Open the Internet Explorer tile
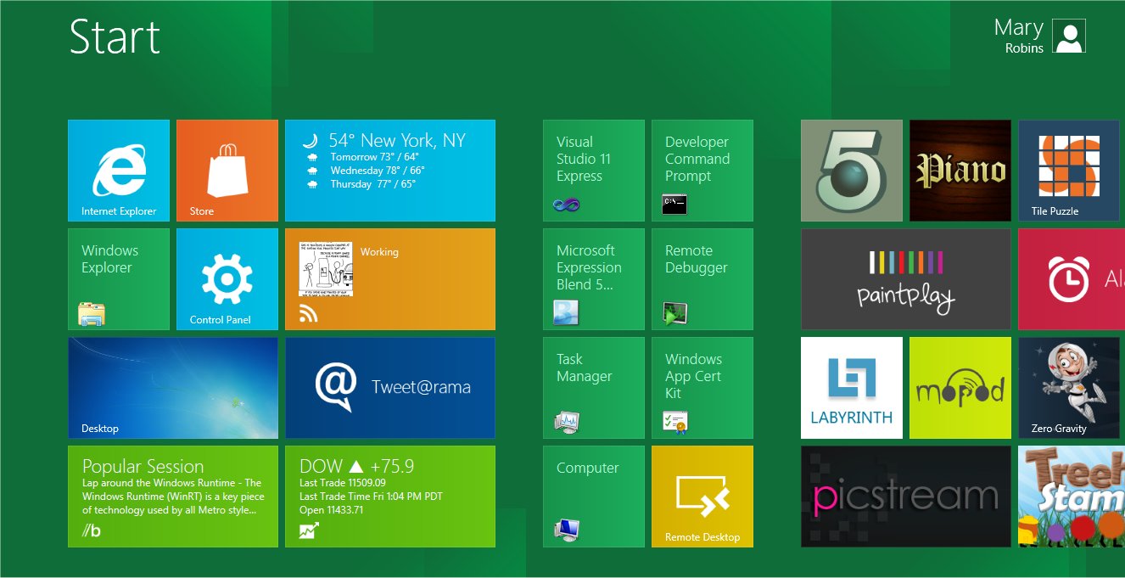The image size is (1125, 578). 119,171
